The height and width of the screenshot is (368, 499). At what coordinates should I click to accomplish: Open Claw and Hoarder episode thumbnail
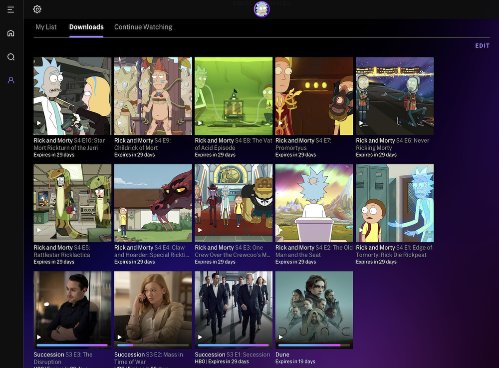click(x=153, y=203)
